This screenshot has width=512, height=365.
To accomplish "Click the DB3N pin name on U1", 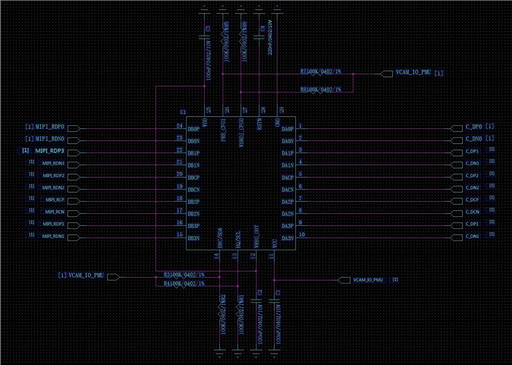I will click(x=194, y=238).
